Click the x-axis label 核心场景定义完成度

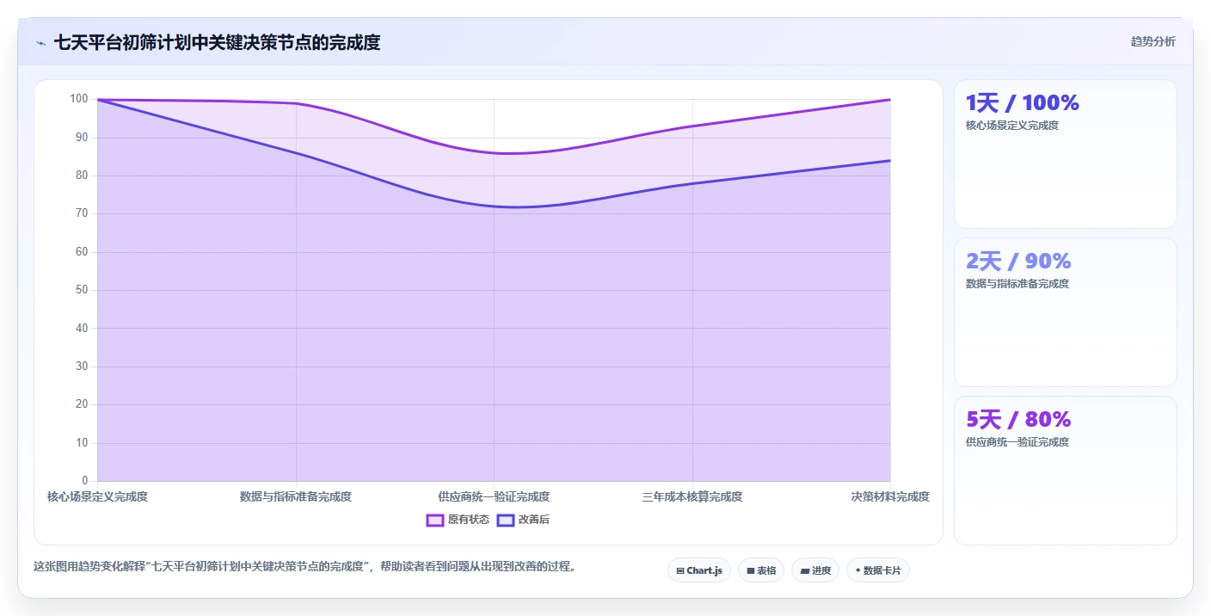point(97,497)
